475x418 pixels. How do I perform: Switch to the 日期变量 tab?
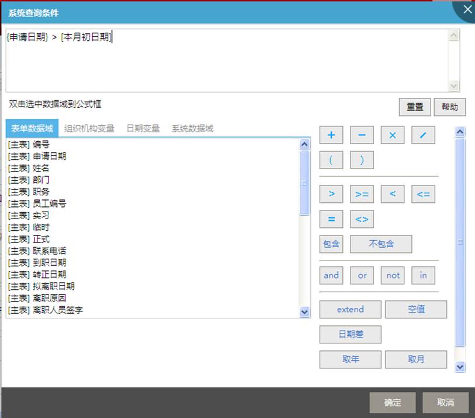click(143, 129)
